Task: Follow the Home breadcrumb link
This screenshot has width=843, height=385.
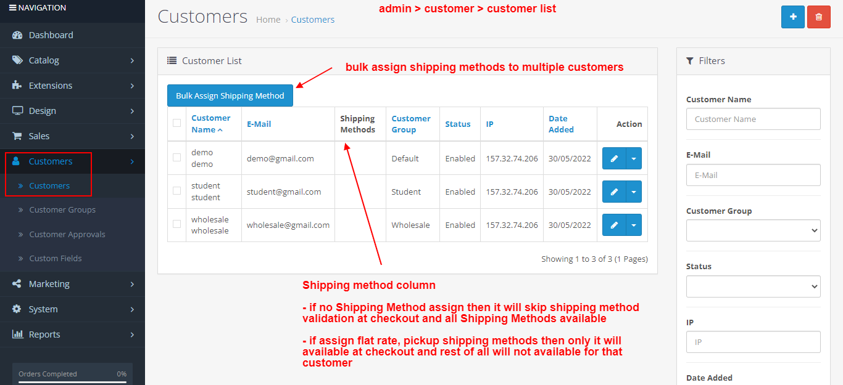Action: (x=268, y=19)
